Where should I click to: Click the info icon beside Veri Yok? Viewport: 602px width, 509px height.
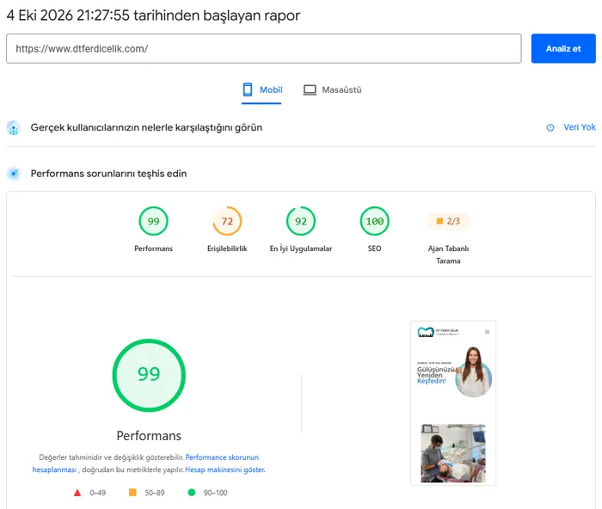point(550,128)
